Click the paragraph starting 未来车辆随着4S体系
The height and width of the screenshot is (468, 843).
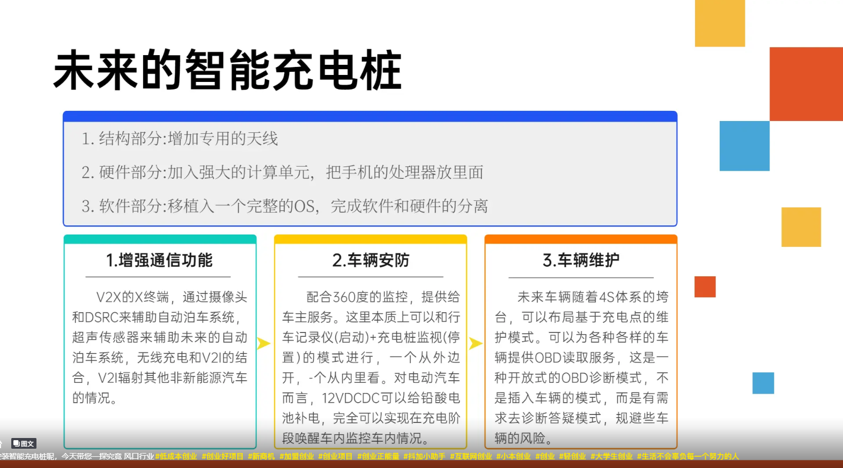pyautogui.click(x=581, y=367)
